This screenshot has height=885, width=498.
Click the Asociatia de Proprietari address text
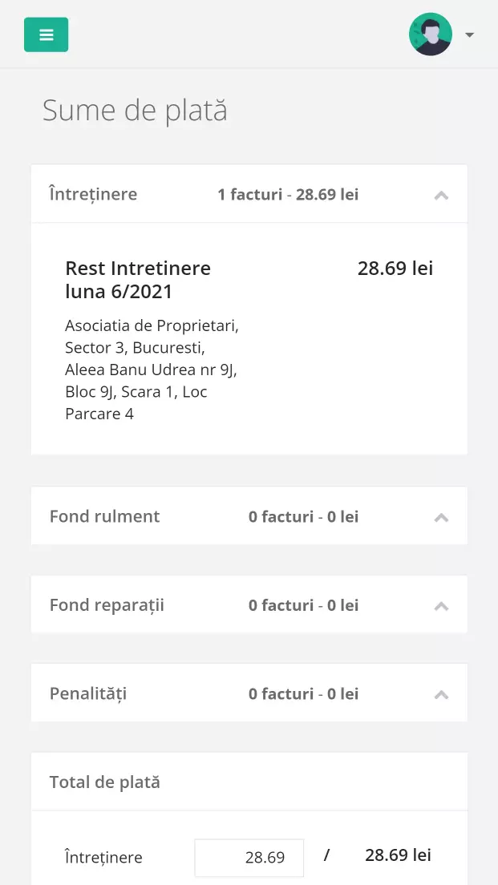152,370
